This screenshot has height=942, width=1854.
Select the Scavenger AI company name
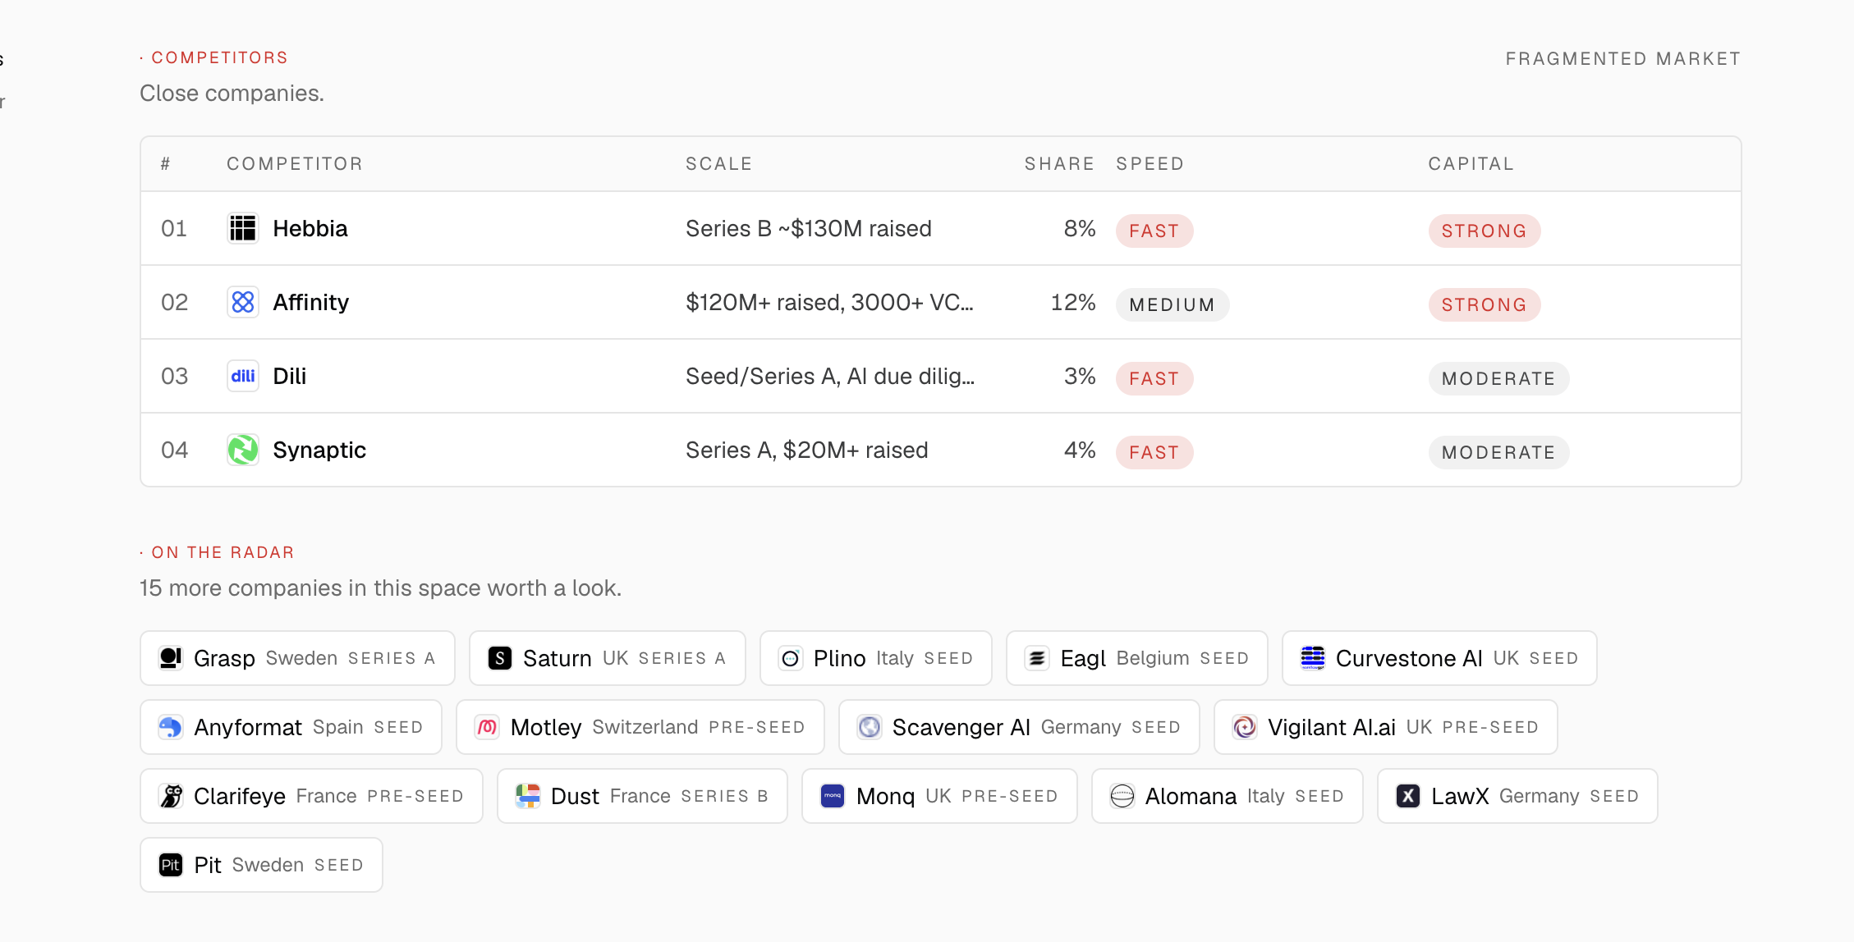point(961,727)
